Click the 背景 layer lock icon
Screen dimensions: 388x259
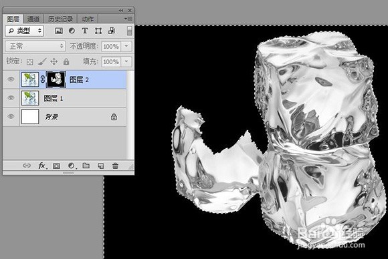coord(114,117)
